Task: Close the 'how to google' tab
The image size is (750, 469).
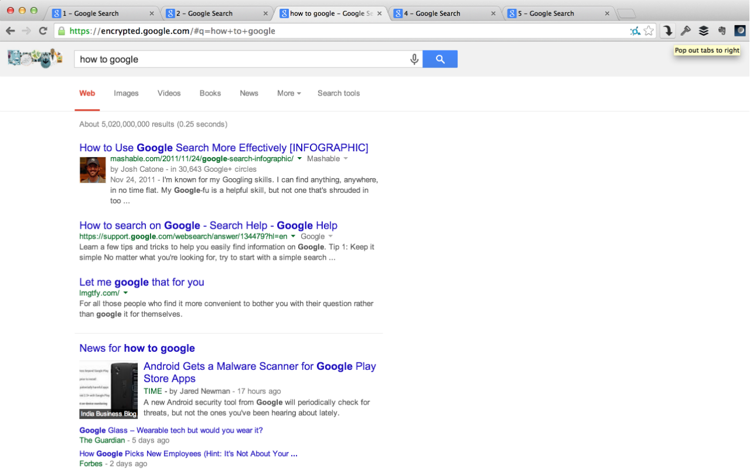Action: click(x=380, y=13)
